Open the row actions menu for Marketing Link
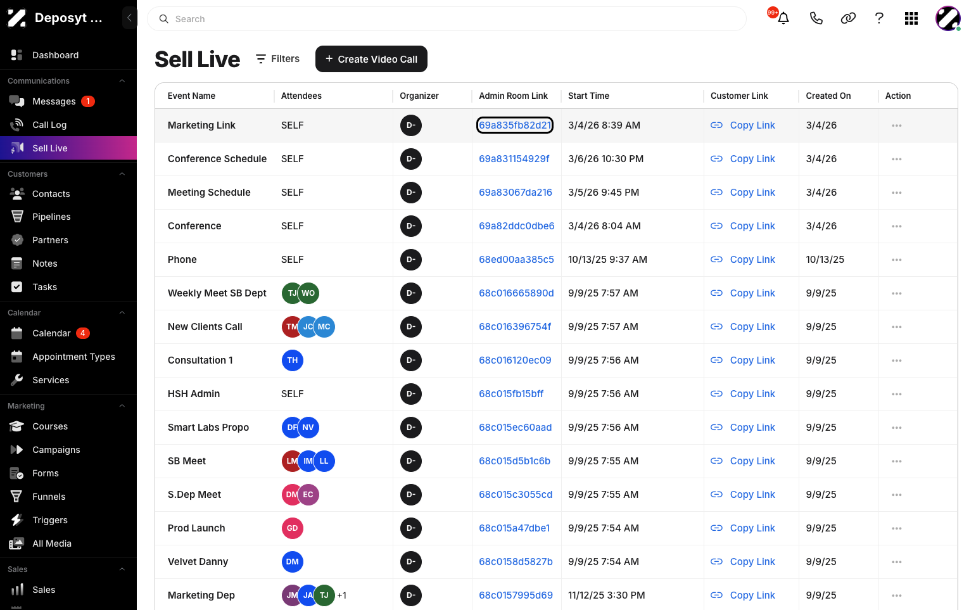Viewport: 976px width, 610px height. [896, 125]
